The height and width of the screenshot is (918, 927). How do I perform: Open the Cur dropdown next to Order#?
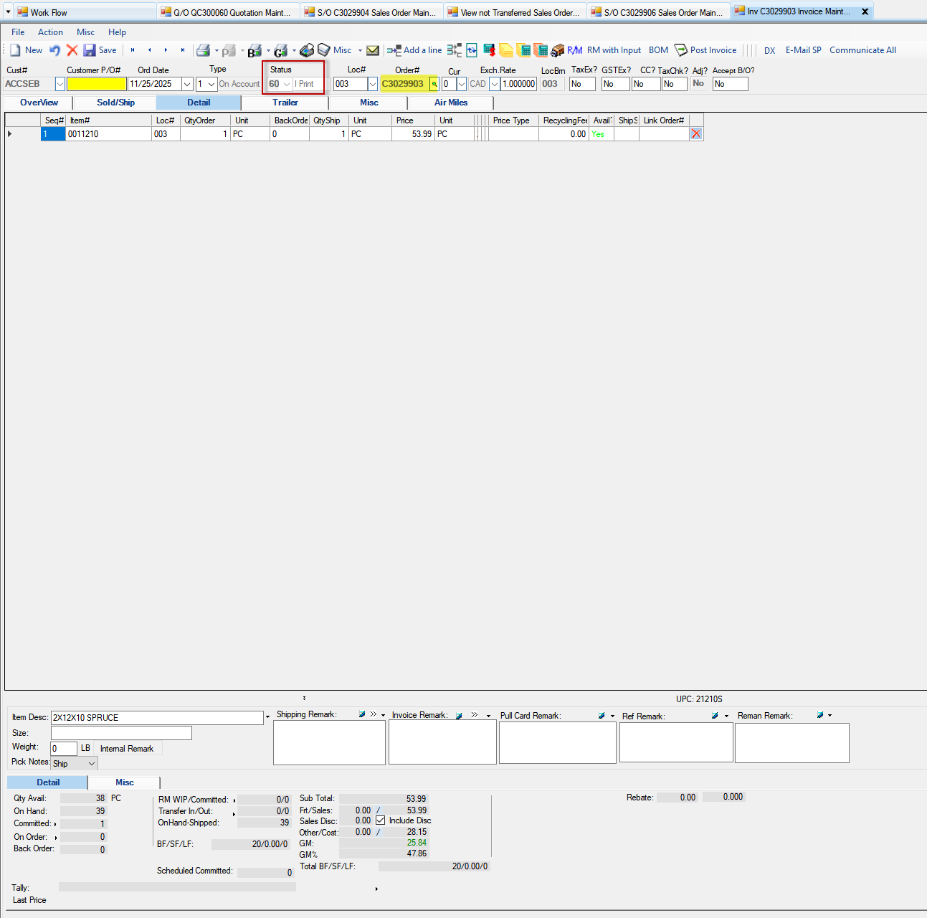click(x=460, y=84)
